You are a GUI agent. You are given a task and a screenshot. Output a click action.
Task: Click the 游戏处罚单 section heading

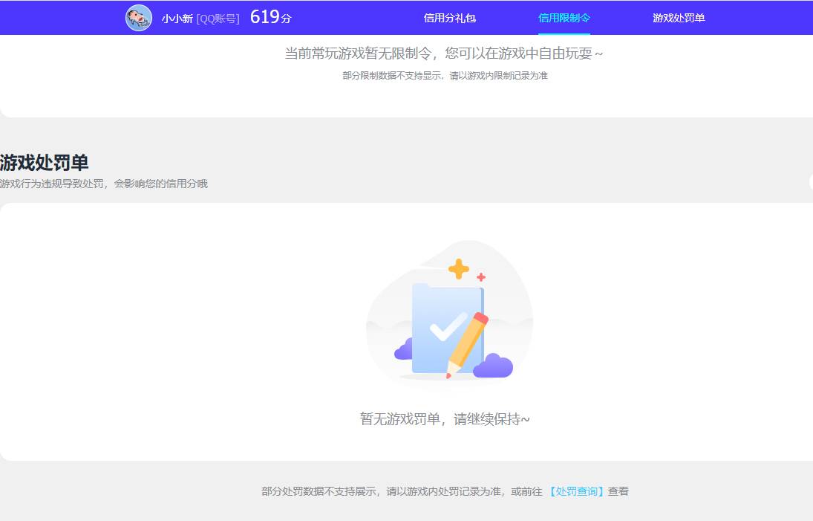coord(42,162)
